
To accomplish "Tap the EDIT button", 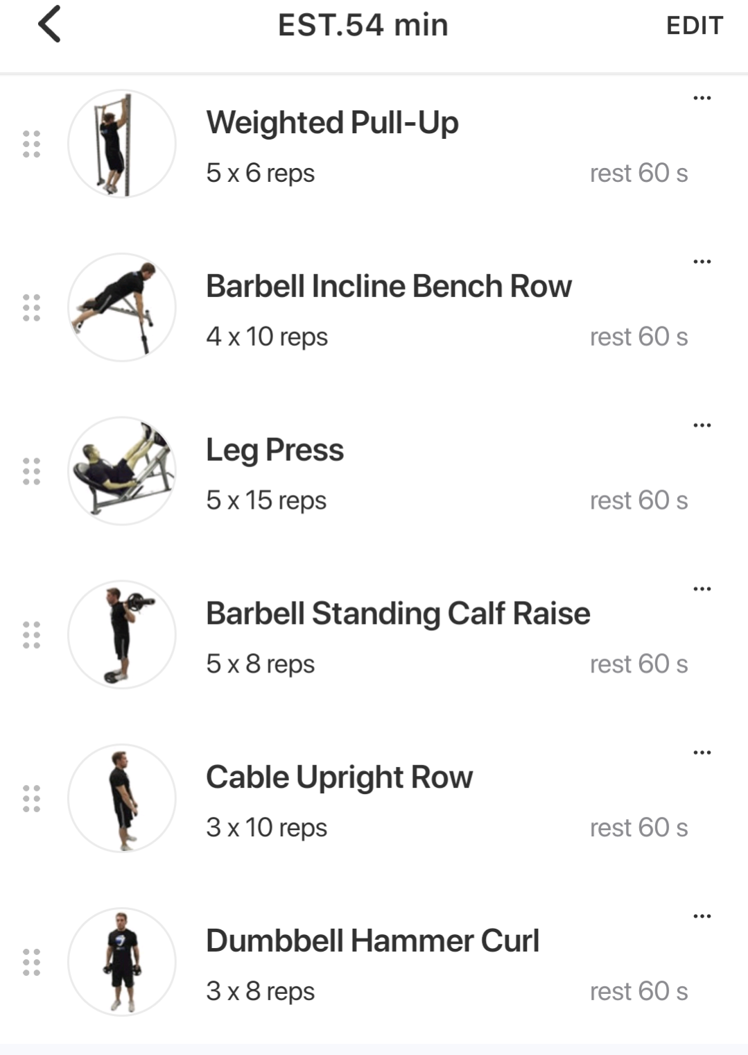I will pyautogui.click(x=694, y=26).
